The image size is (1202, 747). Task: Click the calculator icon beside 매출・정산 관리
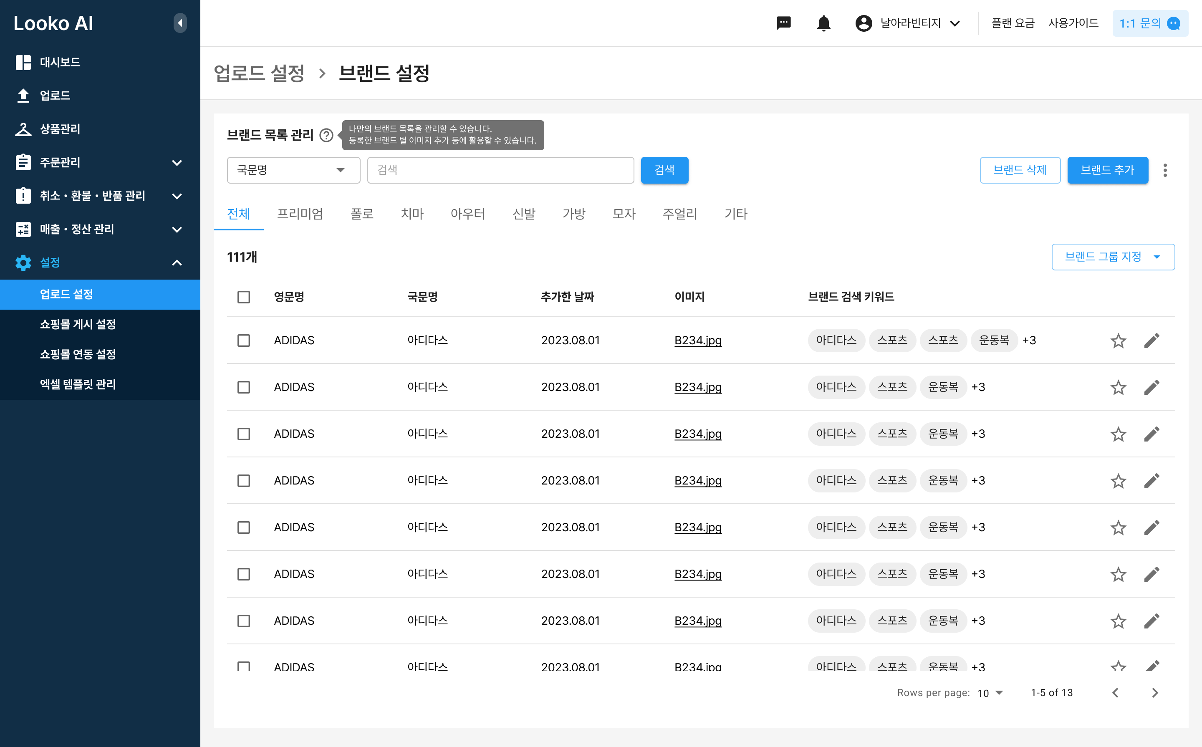click(x=23, y=229)
